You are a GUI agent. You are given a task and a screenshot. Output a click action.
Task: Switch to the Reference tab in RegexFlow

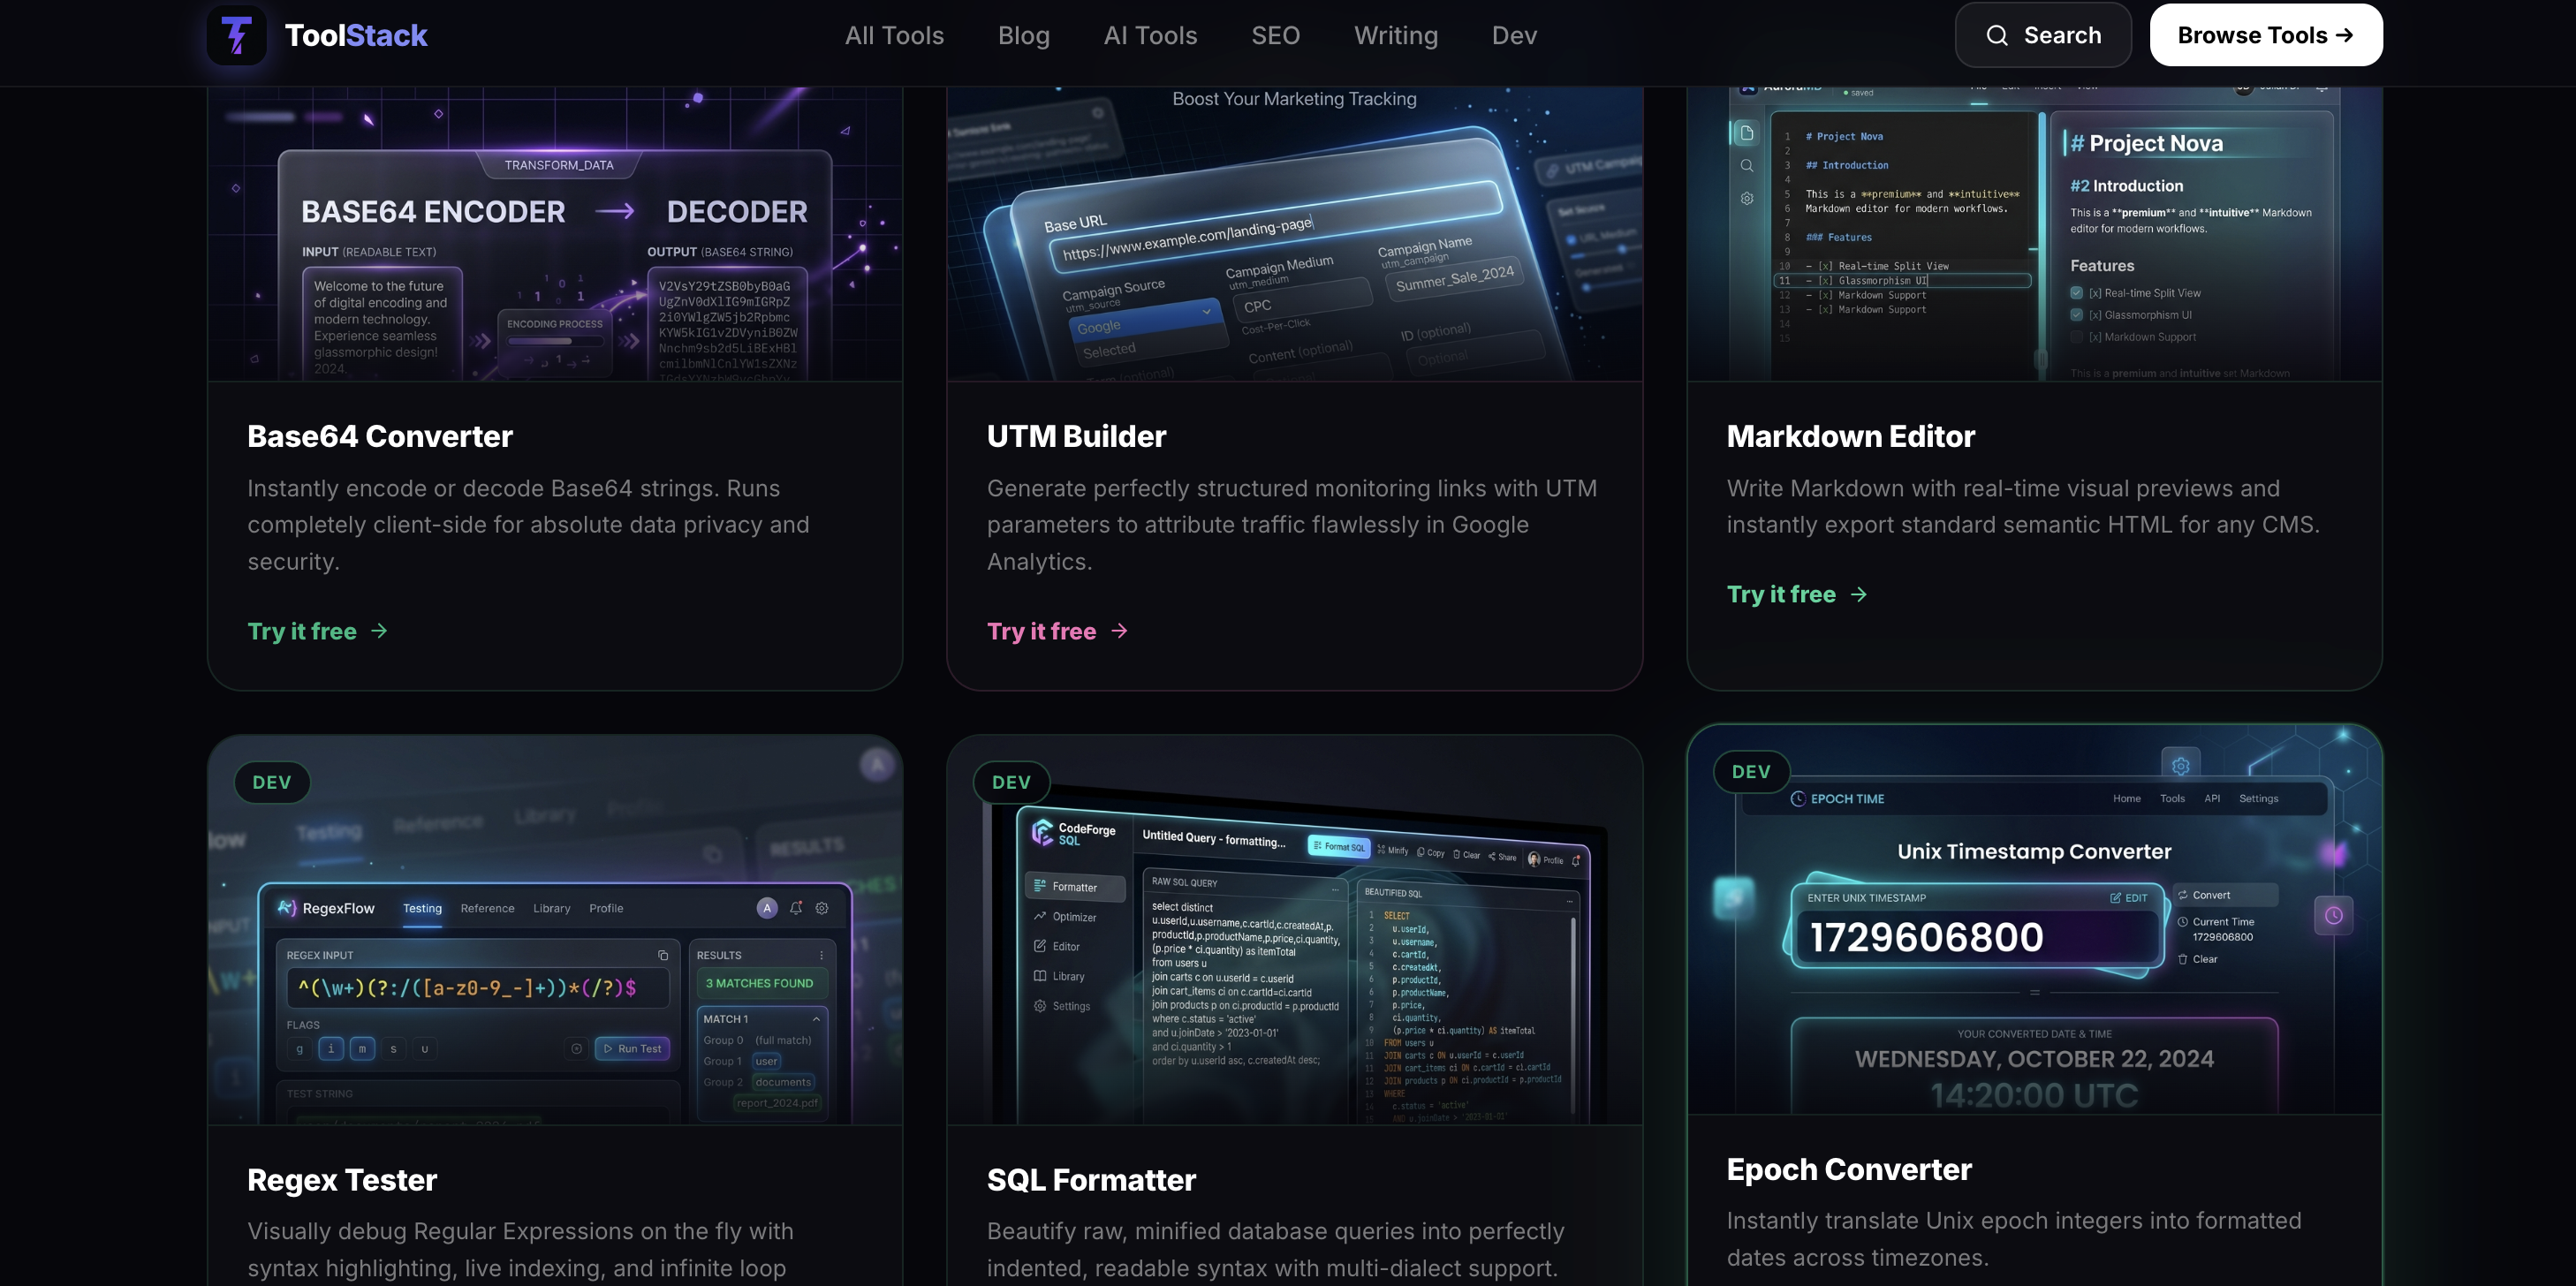point(488,908)
